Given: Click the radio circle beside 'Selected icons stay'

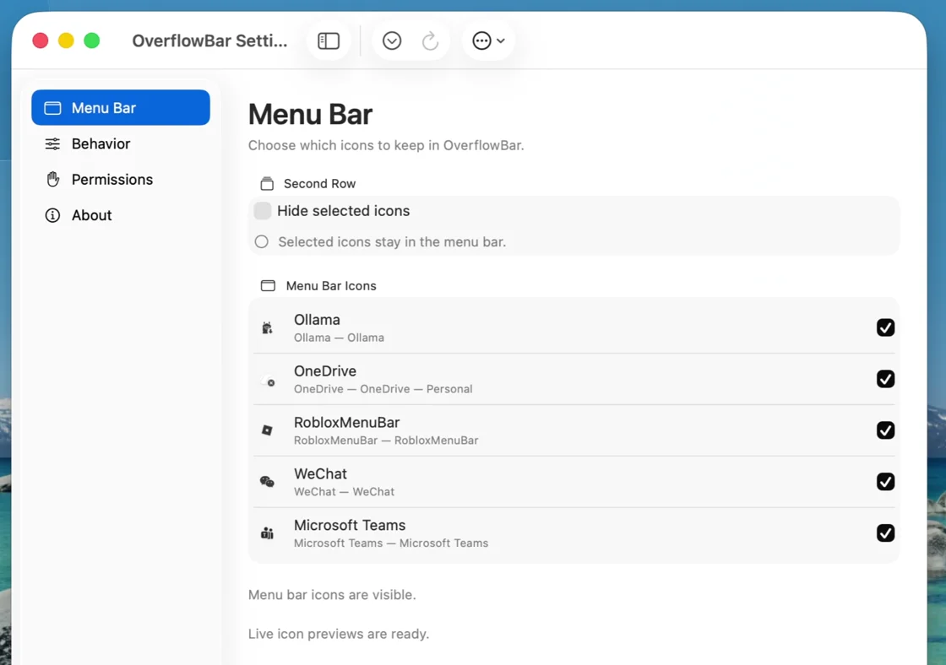Looking at the screenshot, I should [261, 241].
